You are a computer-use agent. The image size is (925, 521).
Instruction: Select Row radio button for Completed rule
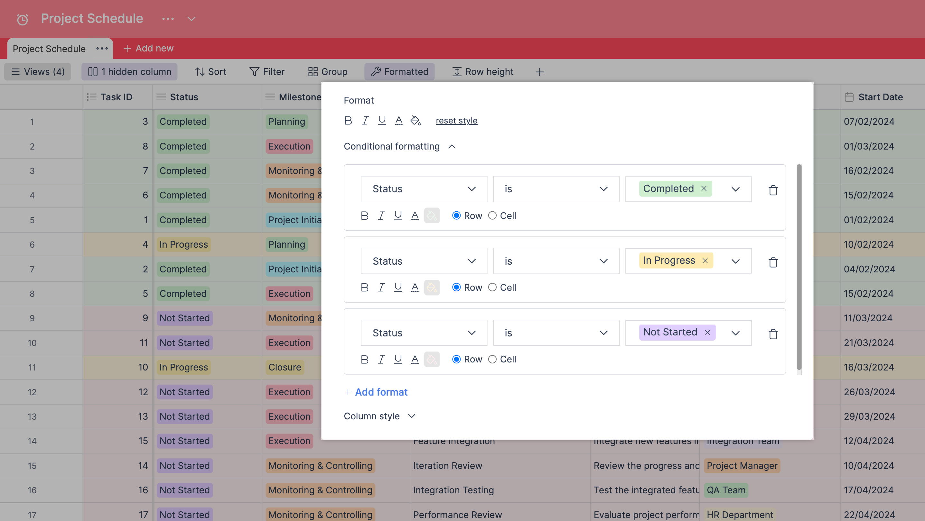coord(456,215)
